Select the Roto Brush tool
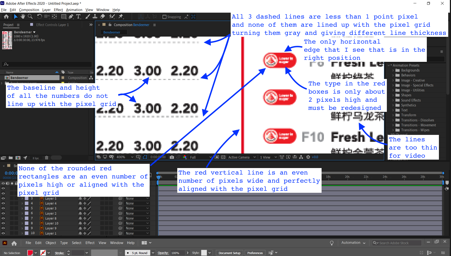Screen dimensions: 451x256 112,17
